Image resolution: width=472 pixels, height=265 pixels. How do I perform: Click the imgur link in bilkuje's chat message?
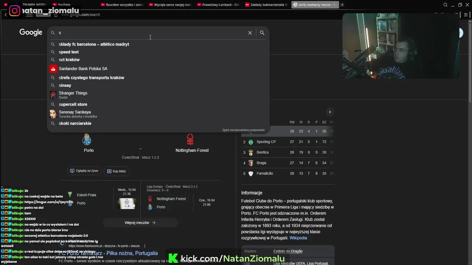49,202
